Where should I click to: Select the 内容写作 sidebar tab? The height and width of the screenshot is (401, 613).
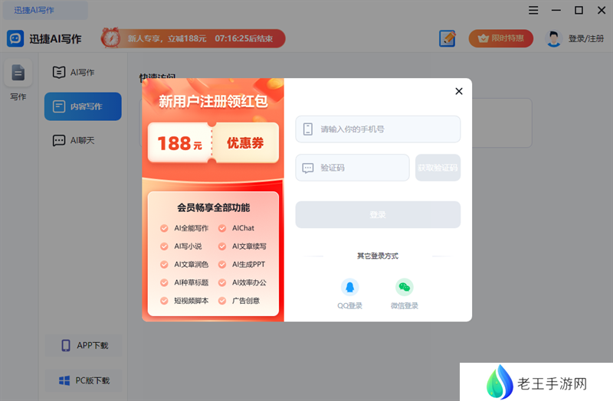click(x=83, y=106)
